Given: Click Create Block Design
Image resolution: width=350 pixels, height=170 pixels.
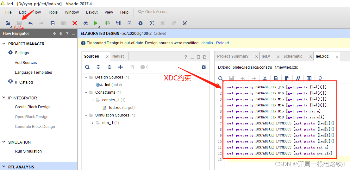Looking at the screenshot, I should pos(33,107).
